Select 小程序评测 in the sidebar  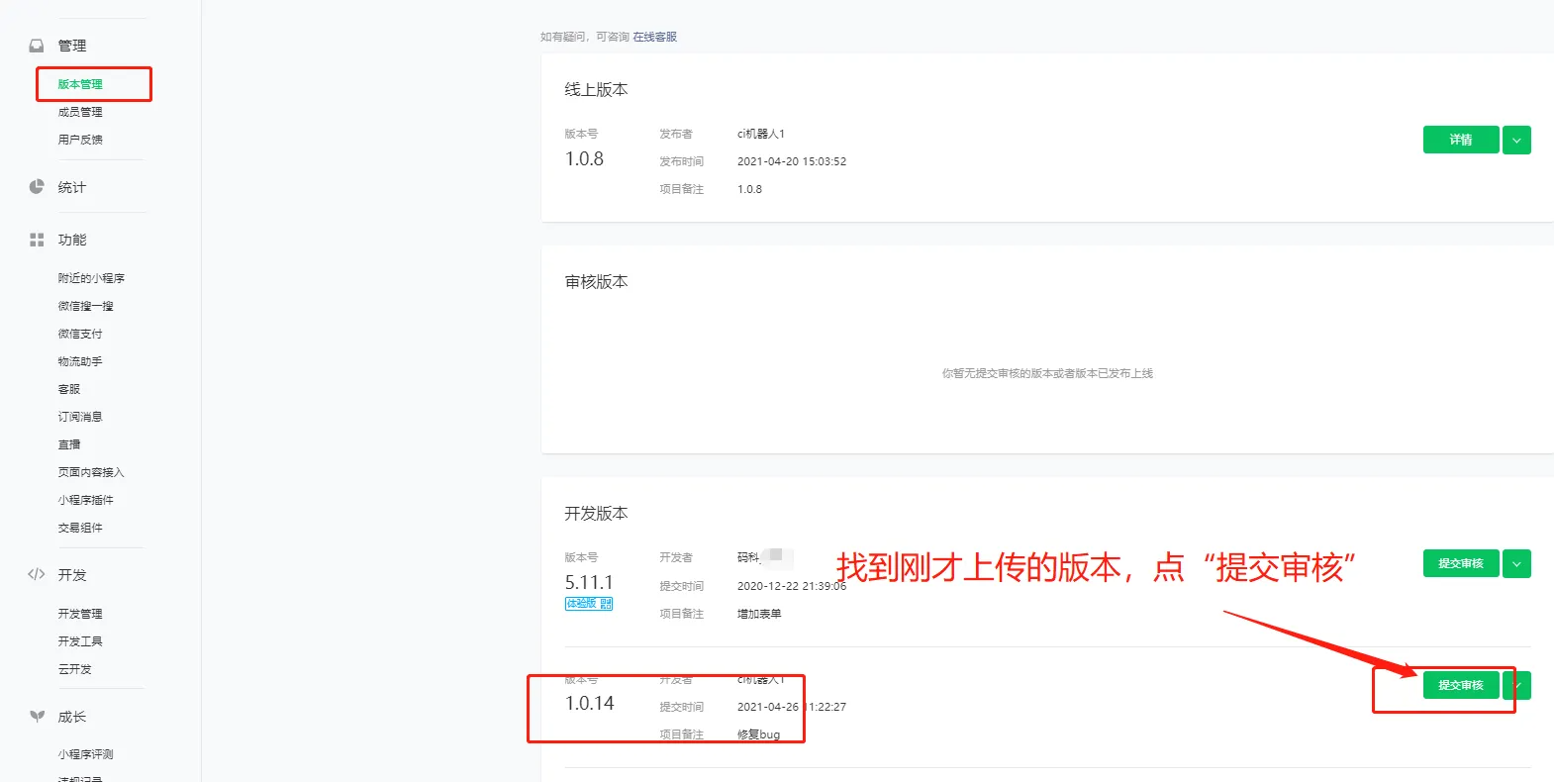click(85, 754)
